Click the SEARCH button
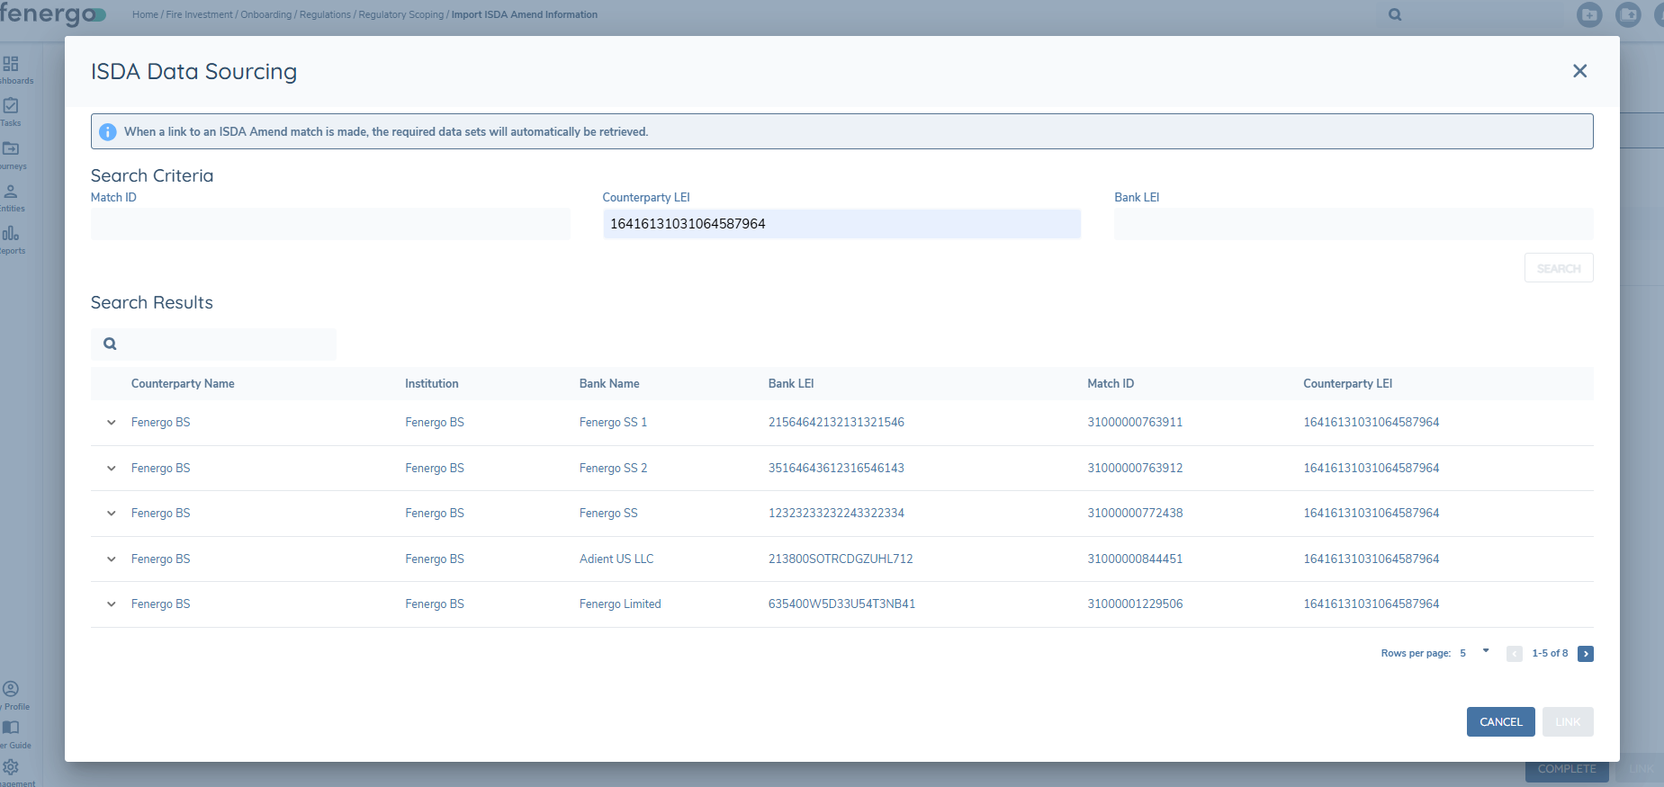Image resolution: width=1664 pixels, height=787 pixels. point(1558,268)
